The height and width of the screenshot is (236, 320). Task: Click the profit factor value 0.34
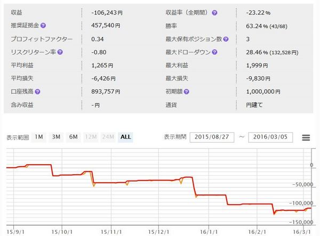(98, 39)
